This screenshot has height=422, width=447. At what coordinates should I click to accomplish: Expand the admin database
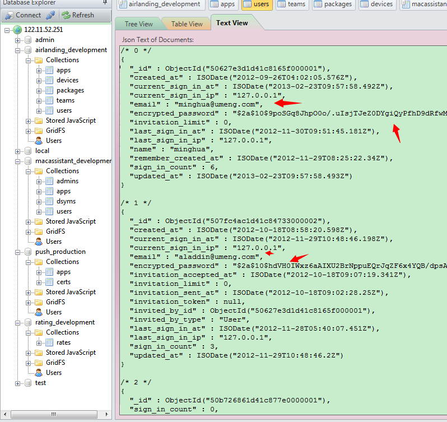(18, 40)
